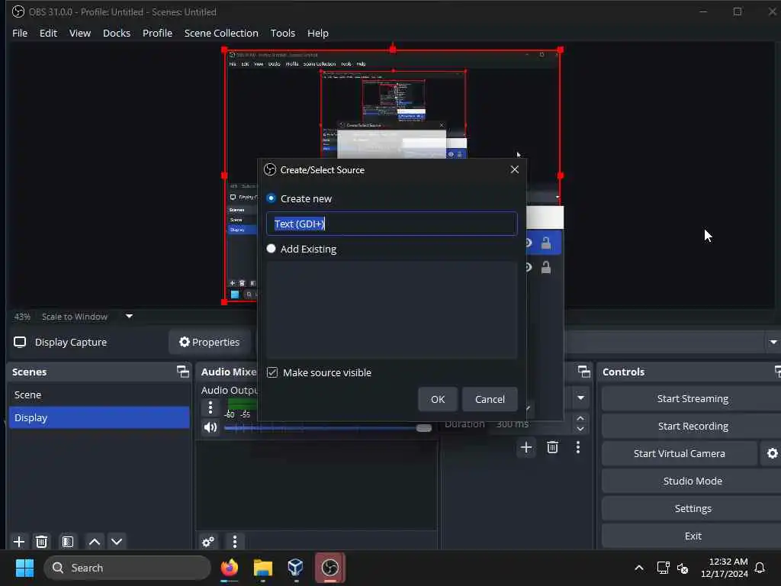The width and height of the screenshot is (781, 586).
Task: Add a transition with the plus icon
Action: tap(526, 447)
